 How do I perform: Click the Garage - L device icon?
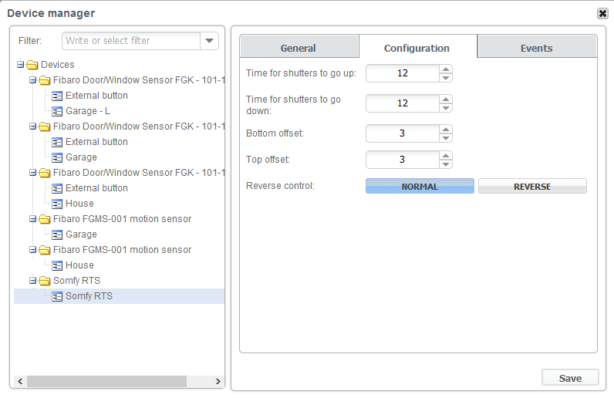click(x=57, y=111)
